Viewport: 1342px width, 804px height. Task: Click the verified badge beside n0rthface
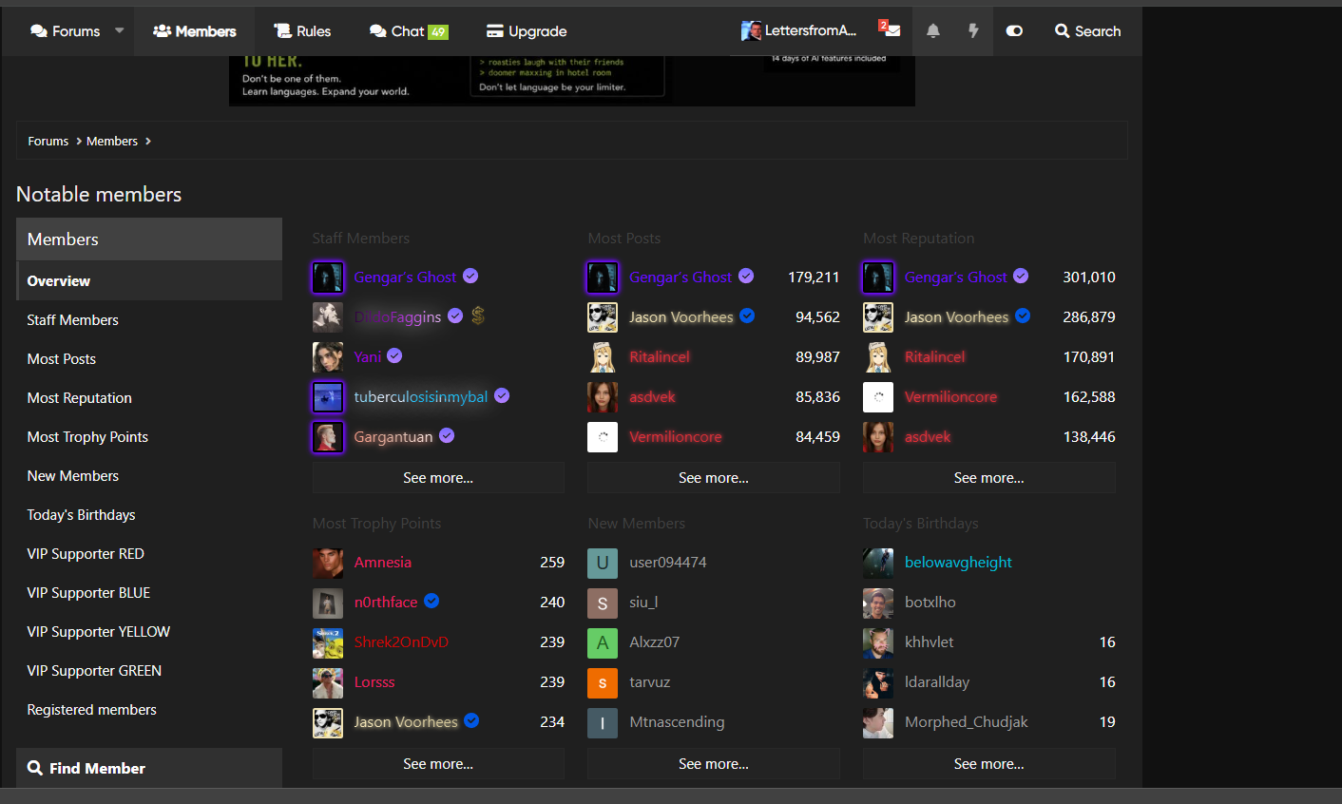[x=431, y=601]
